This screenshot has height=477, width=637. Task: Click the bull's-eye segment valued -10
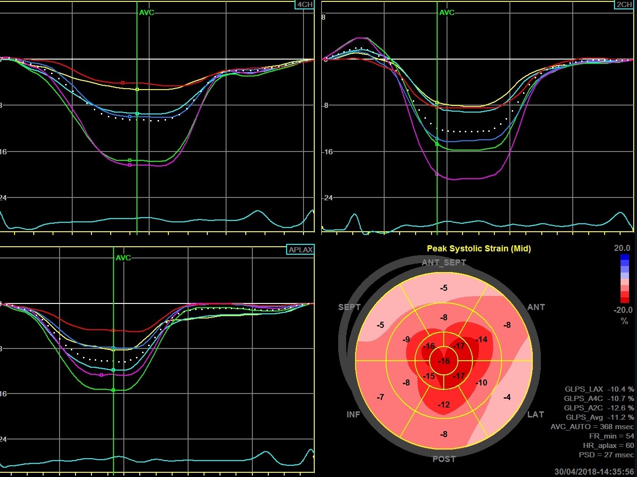click(481, 383)
